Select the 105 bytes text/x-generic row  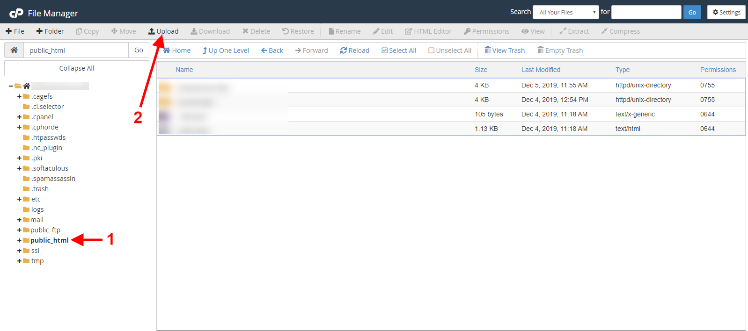point(451,114)
